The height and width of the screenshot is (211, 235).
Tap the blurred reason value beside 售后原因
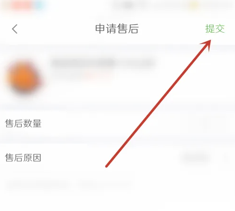coord(195,158)
